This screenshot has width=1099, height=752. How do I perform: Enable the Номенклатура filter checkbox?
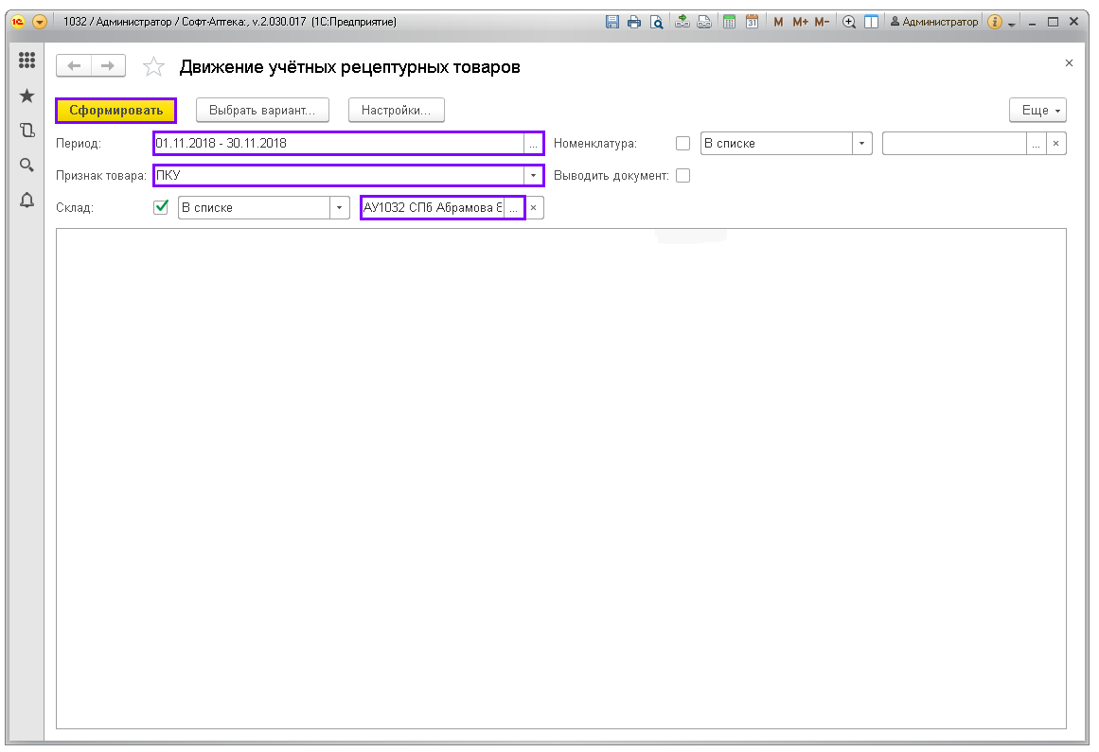pos(682,144)
